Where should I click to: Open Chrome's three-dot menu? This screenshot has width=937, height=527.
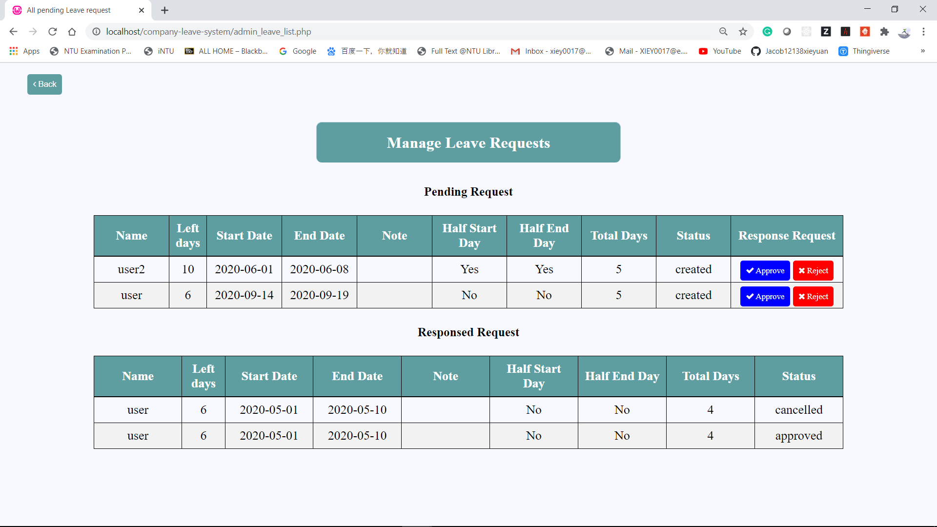pyautogui.click(x=924, y=31)
